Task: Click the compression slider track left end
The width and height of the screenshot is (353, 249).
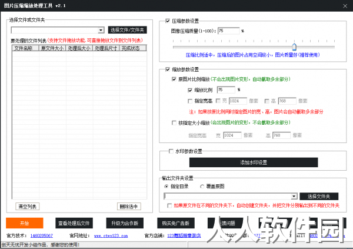Action: pyautogui.click(x=174, y=47)
